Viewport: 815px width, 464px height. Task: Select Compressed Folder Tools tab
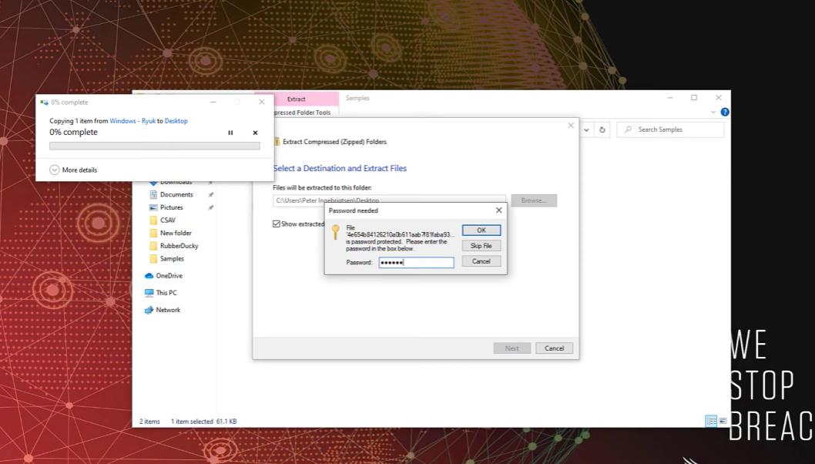coord(303,113)
